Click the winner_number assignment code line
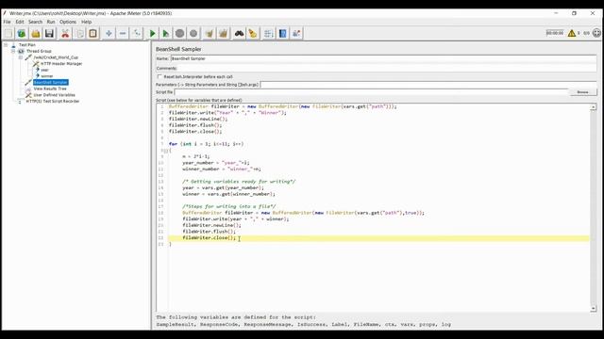Viewport: 604px width, 339px height. 222,169
